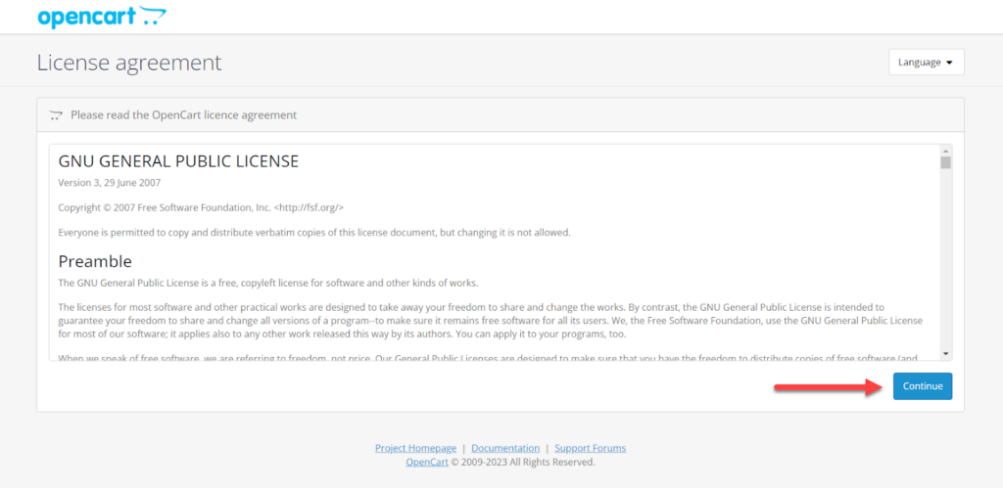Click the '© 2009-2023 All Rights Reserved.' text
This screenshot has width=1003, height=488.
pyautogui.click(x=523, y=462)
